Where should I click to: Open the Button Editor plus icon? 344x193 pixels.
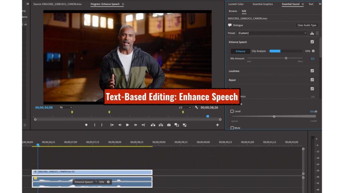(x=217, y=125)
